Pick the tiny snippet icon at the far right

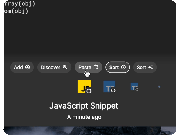point(159,87)
